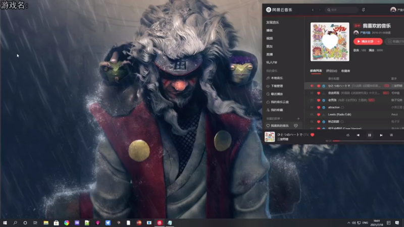Seek along the playback progress bar
This screenshot has width=404, height=227.
click(368, 141)
